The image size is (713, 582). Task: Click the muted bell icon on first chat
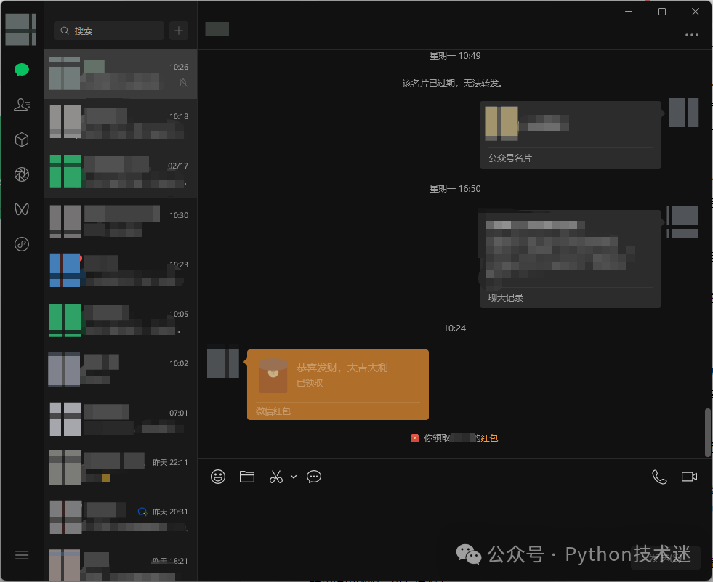pos(183,83)
